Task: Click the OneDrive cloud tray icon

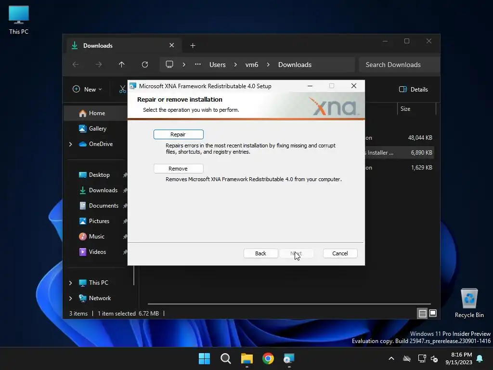Action: [x=407, y=358]
